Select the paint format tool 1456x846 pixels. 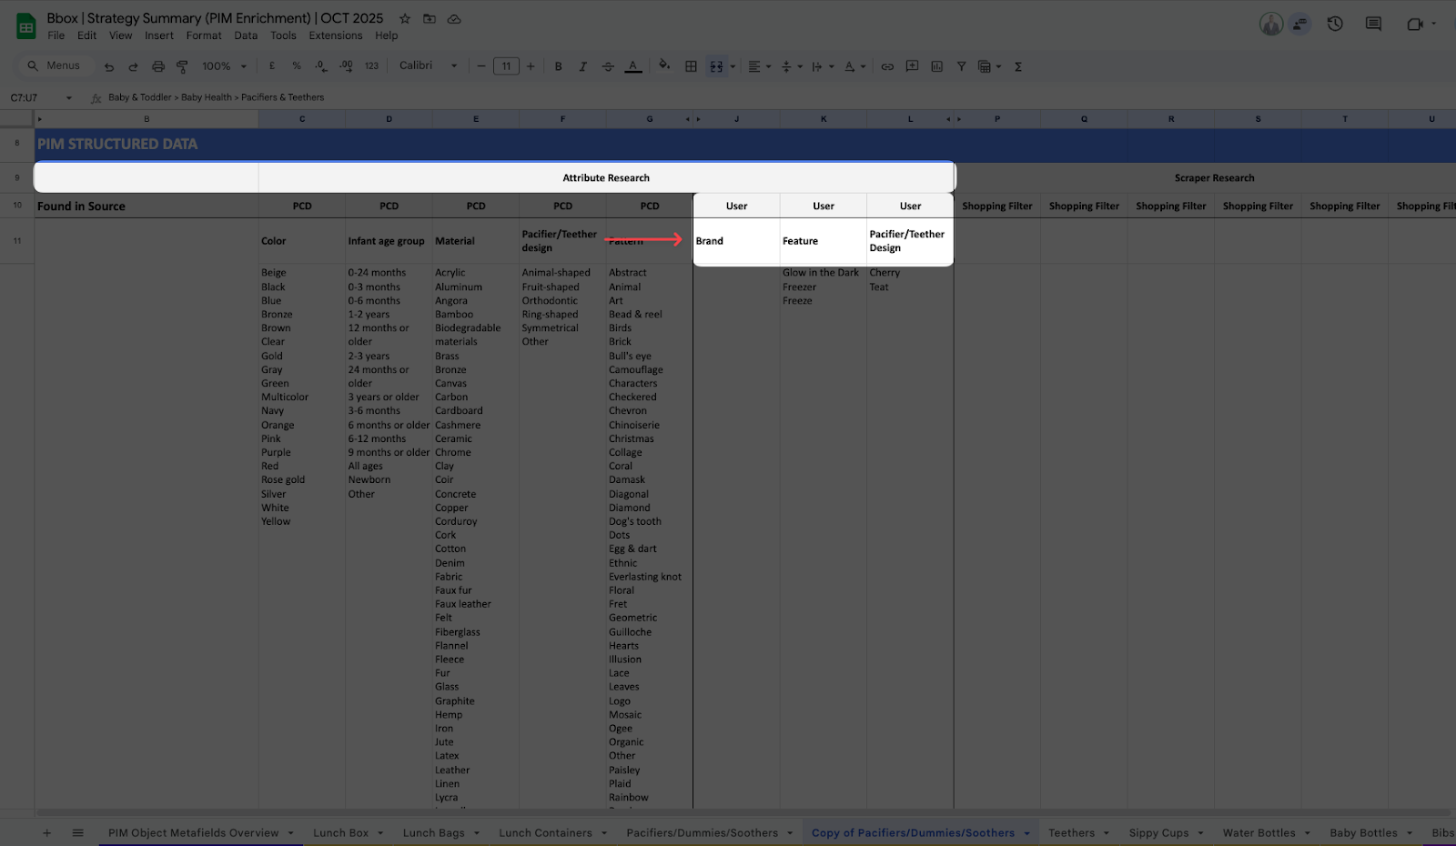(x=182, y=66)
